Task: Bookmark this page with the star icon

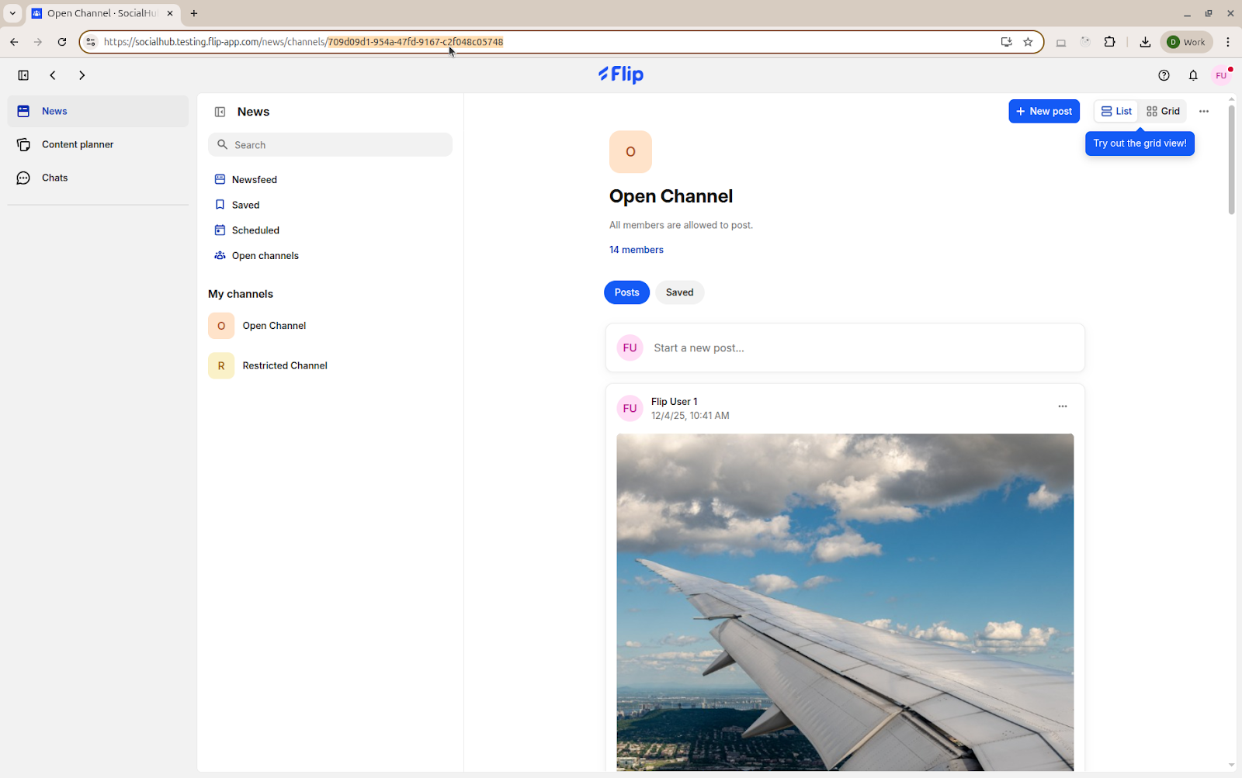Action: click(x=1028, y=42)
